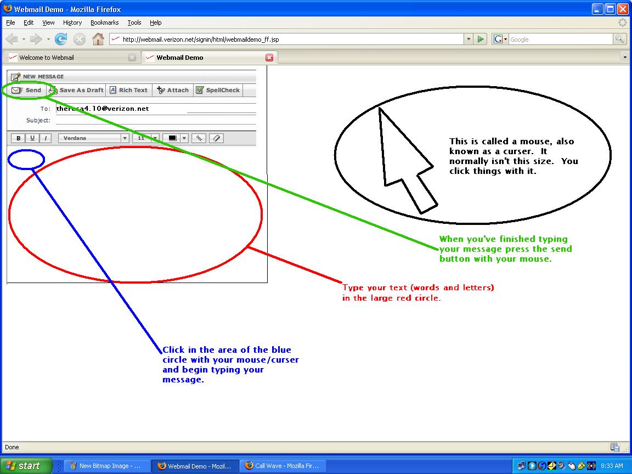This screenshot has height=474, width=632.
Task: Expand the text color dropdown arrow
Action: point(184,138)
